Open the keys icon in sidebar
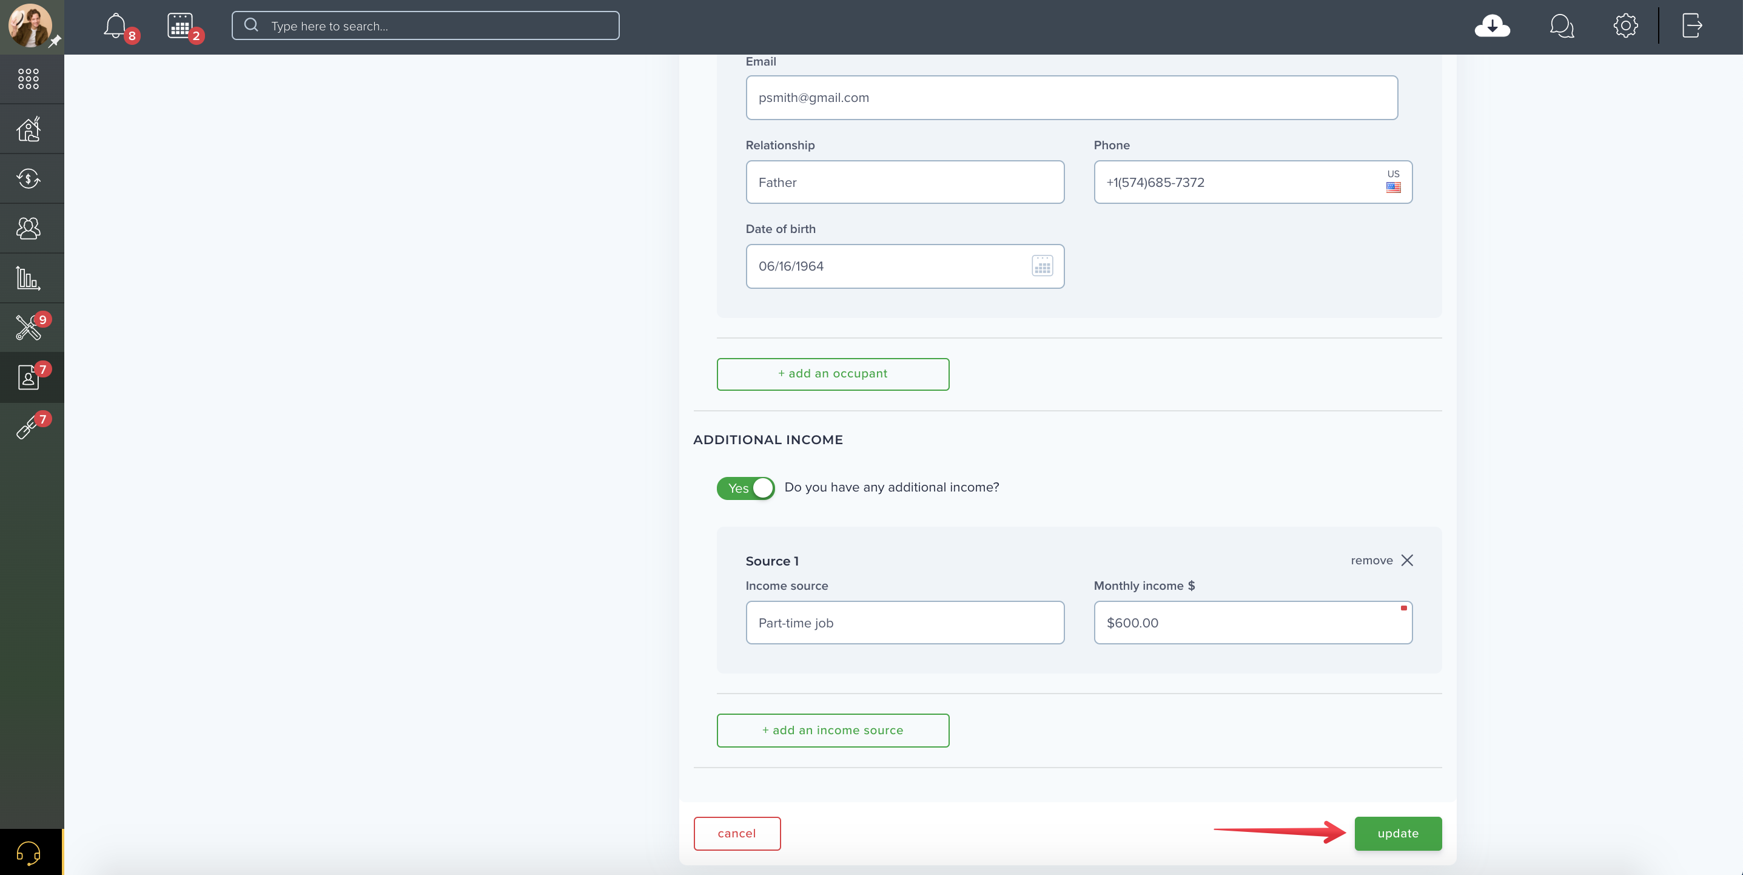The width and height of the screenshot is (1743, 875). [x=29, y=427]
